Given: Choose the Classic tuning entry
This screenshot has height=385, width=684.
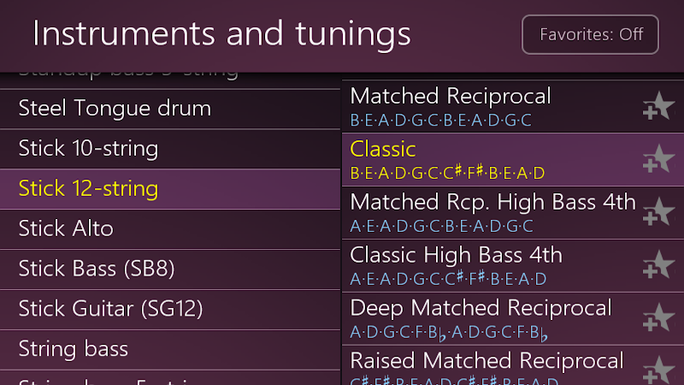Looking at the screenshot, I should point(491,160).
